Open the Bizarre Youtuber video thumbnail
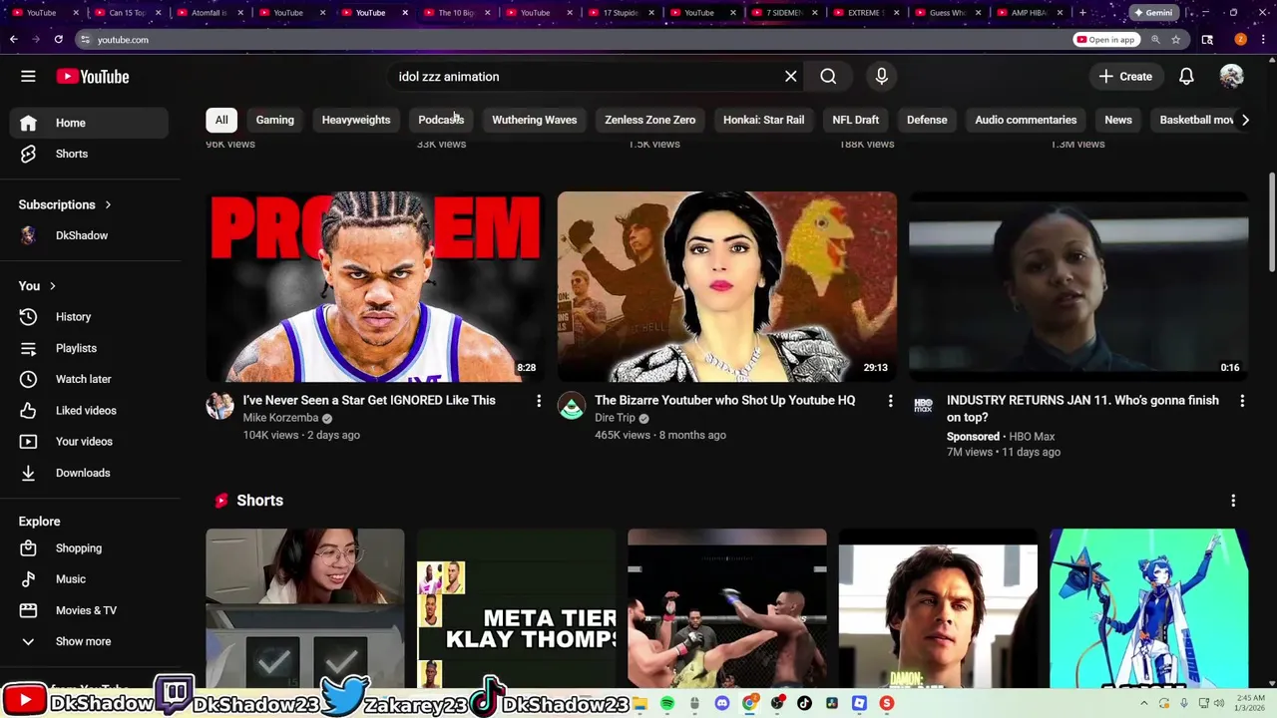 click(727, 286)
